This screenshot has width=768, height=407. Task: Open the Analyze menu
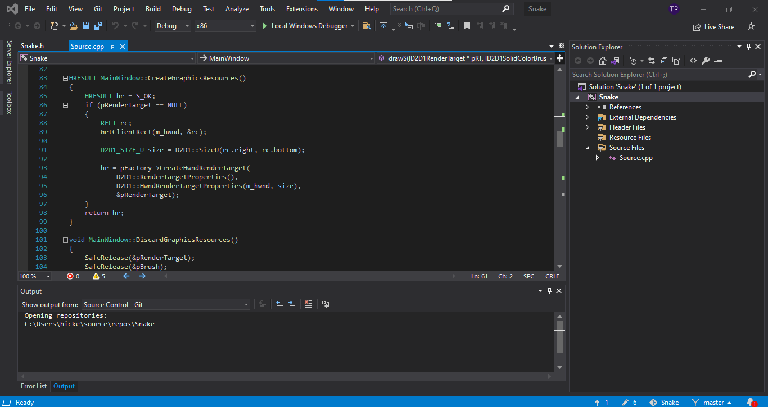click(237, 9)
